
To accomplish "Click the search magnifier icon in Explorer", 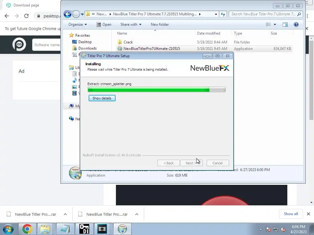I will pyautogui.click(x=299, y=14).
